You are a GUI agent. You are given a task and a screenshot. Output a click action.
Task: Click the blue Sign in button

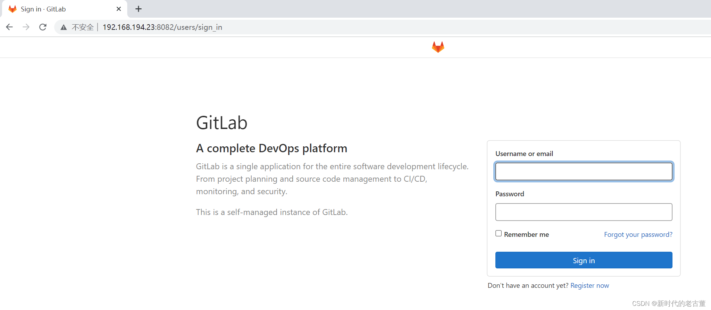pyautogui.click(x=584, y=260)
